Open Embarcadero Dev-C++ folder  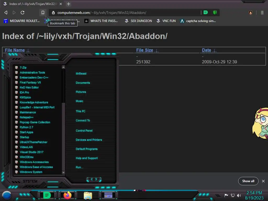(x=34, y=77)
